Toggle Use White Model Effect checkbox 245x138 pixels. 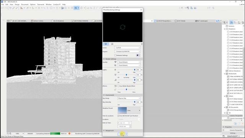click(x=118, y=86)
